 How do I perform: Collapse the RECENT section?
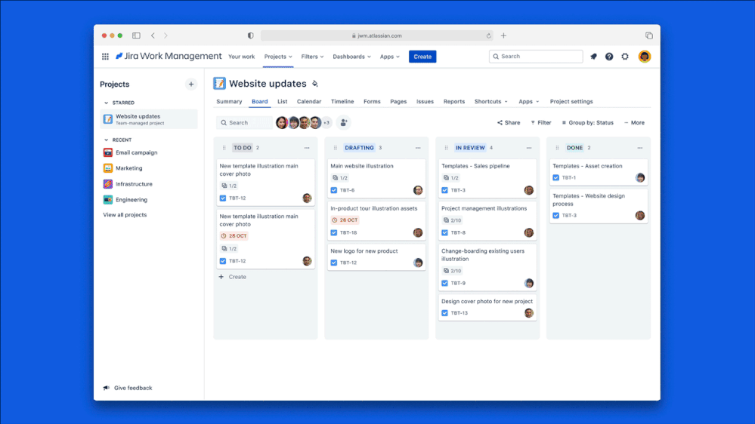click(107, 140)
